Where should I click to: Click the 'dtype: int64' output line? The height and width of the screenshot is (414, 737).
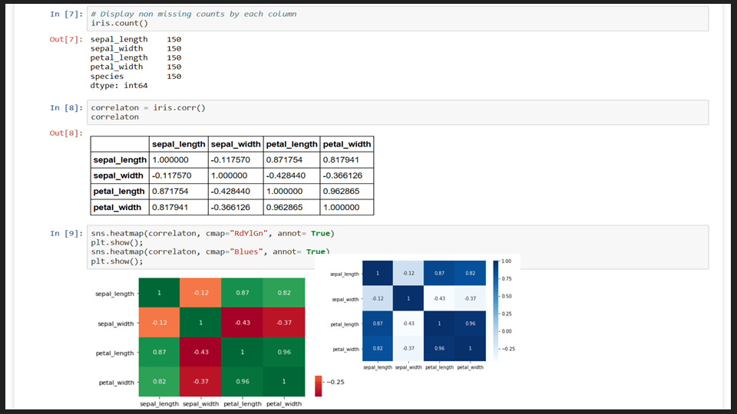(x=119, y=85)
